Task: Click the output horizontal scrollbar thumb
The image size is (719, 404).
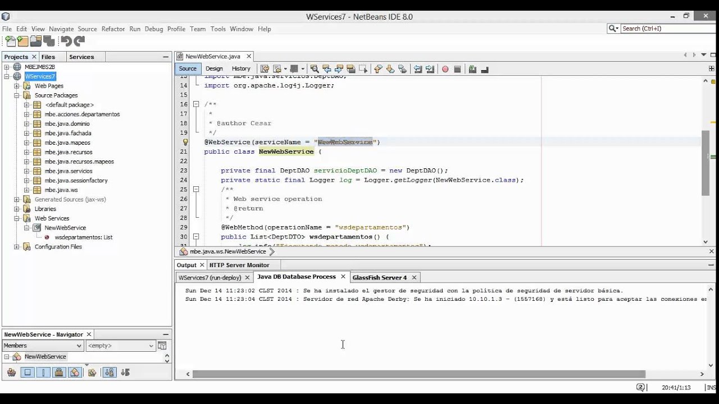Action: [419, 374]
